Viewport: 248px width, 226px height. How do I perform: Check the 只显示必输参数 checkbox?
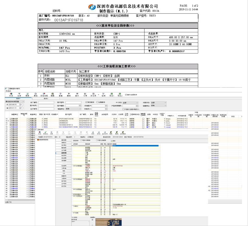click(97, 140)
